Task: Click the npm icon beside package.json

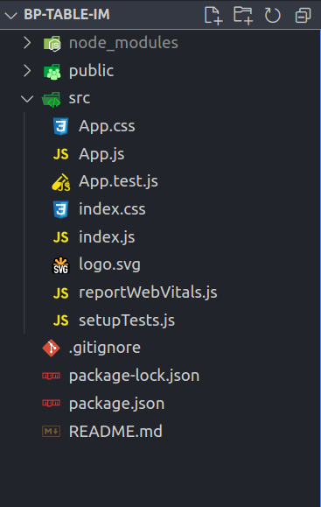Action: (x=51, y=403)
